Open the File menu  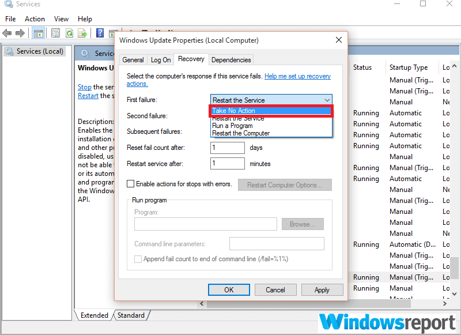pos(10,19)
